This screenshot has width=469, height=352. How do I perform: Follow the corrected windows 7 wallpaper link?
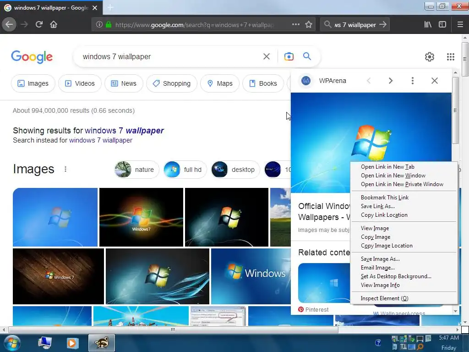(124, 131)
